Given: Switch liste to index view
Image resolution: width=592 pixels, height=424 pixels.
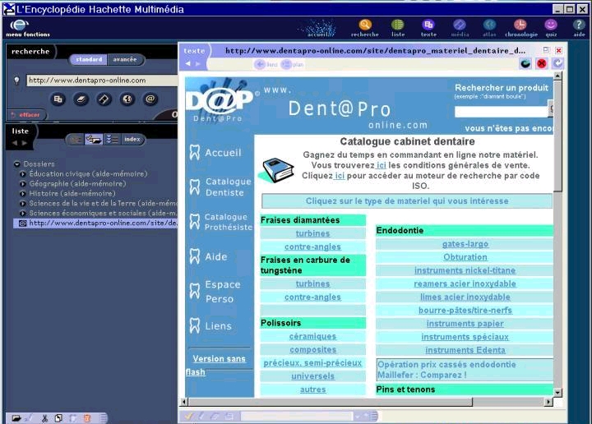Looking at the screenshot, I should click(132, 140).
